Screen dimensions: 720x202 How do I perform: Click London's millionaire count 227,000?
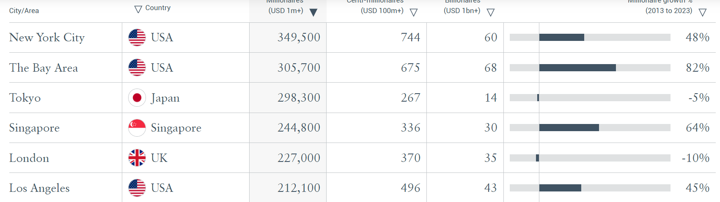(x=299, y=158)
